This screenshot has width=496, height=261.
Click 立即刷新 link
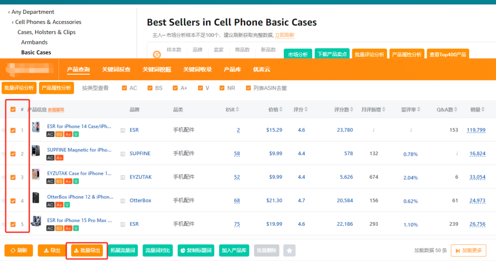[x=285, y=35]
